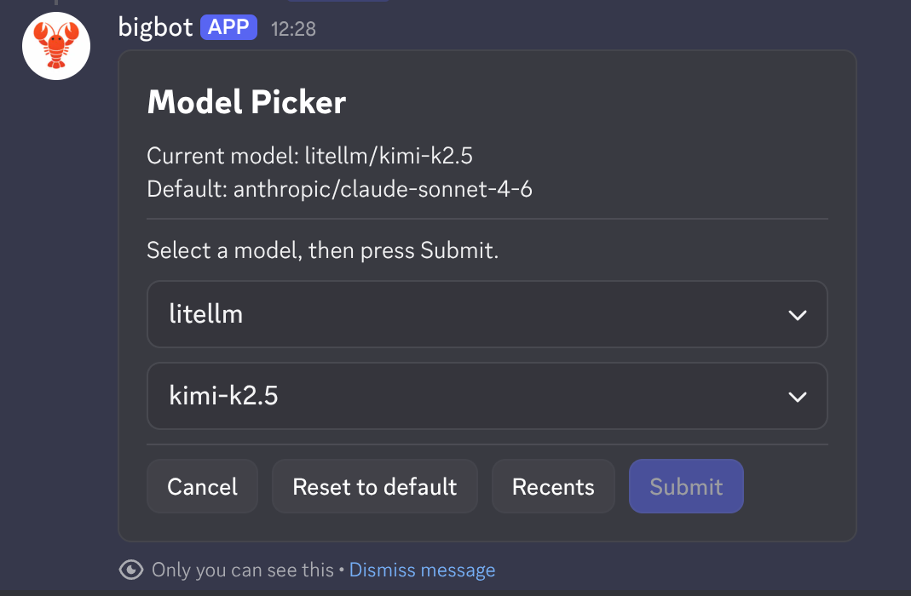Screen dimensions: 911x596
Task: Click the chevron on the kimi-k2.5 dropdown
Action: 798,396
